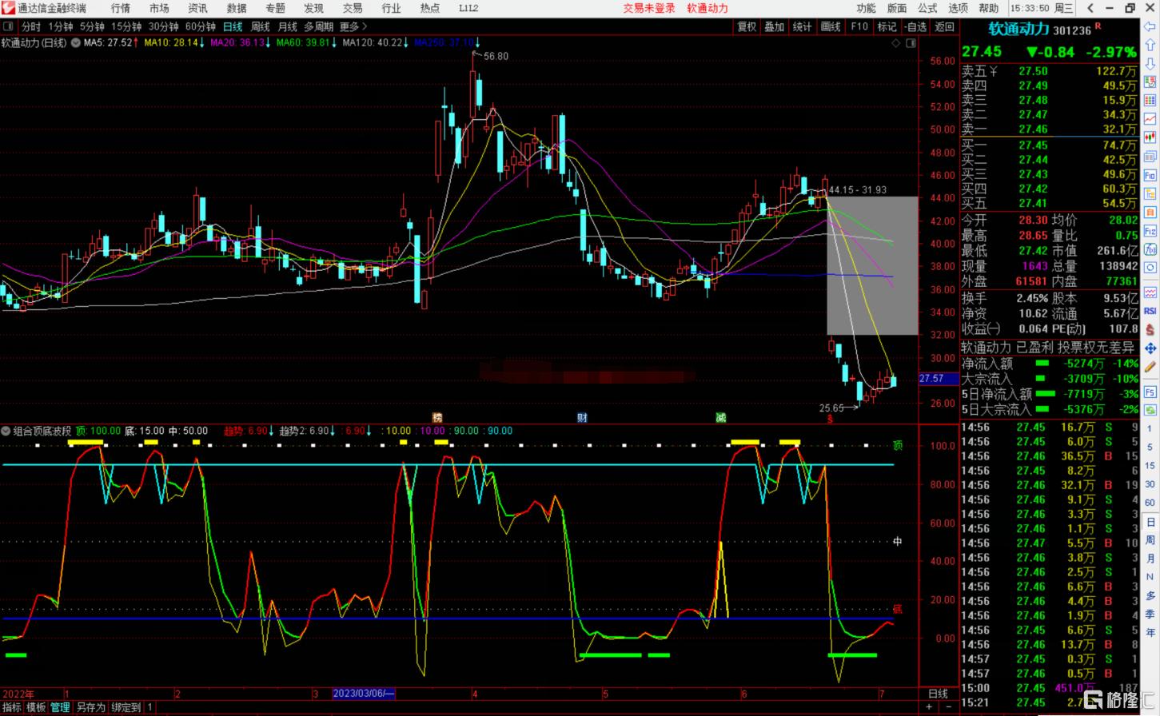Image resolution: width=1160 pixels, height=716 pixels.
Task: Click the wavy indicator lines icon
Action: pos(1150,292)
